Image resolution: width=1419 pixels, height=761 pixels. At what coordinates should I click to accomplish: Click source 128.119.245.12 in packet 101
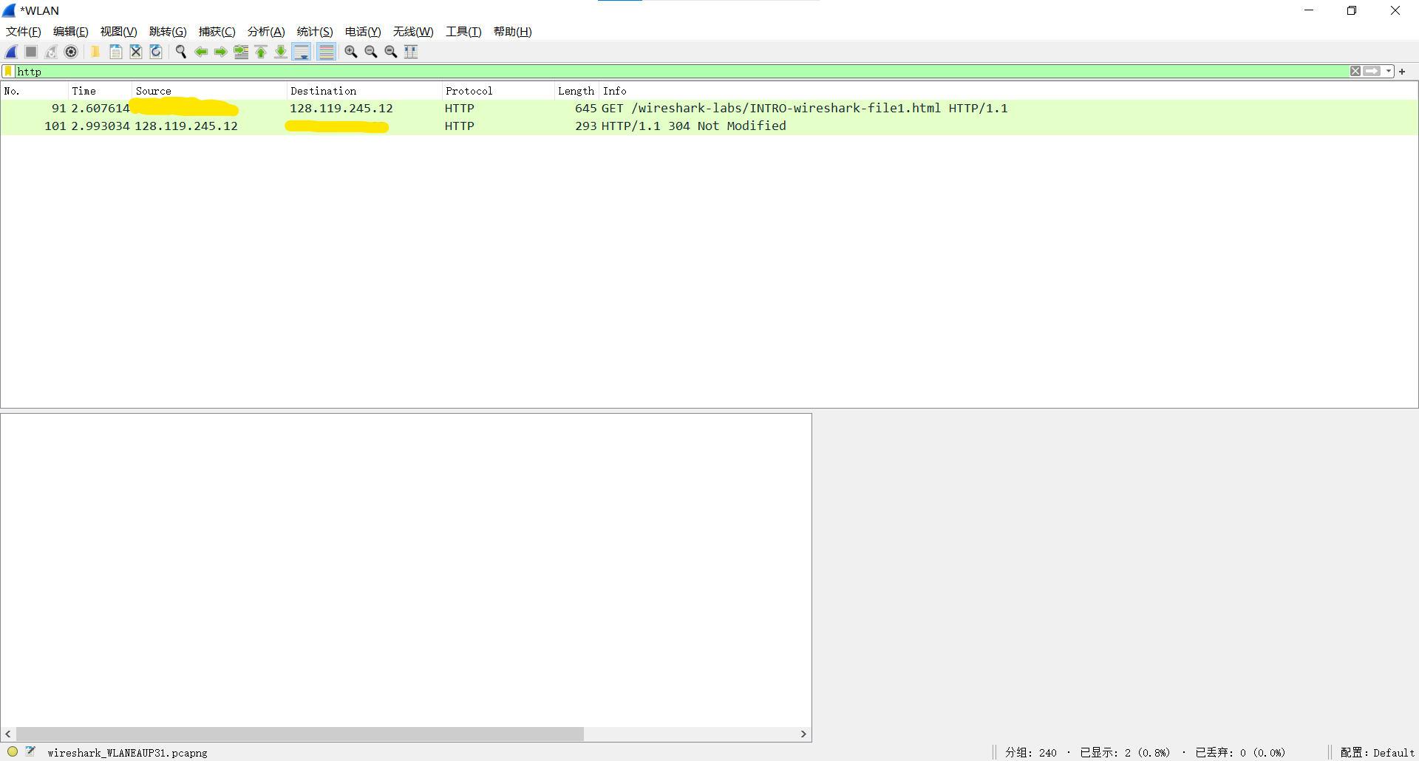click(186, 126)
